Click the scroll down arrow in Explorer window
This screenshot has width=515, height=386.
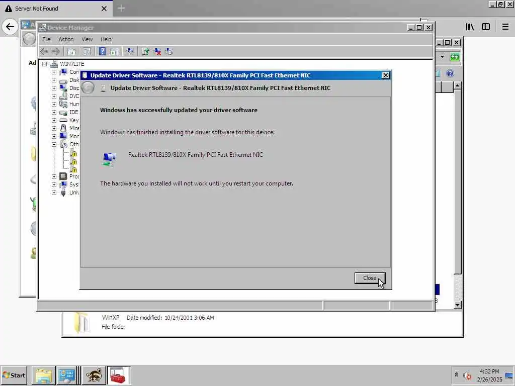457,305
